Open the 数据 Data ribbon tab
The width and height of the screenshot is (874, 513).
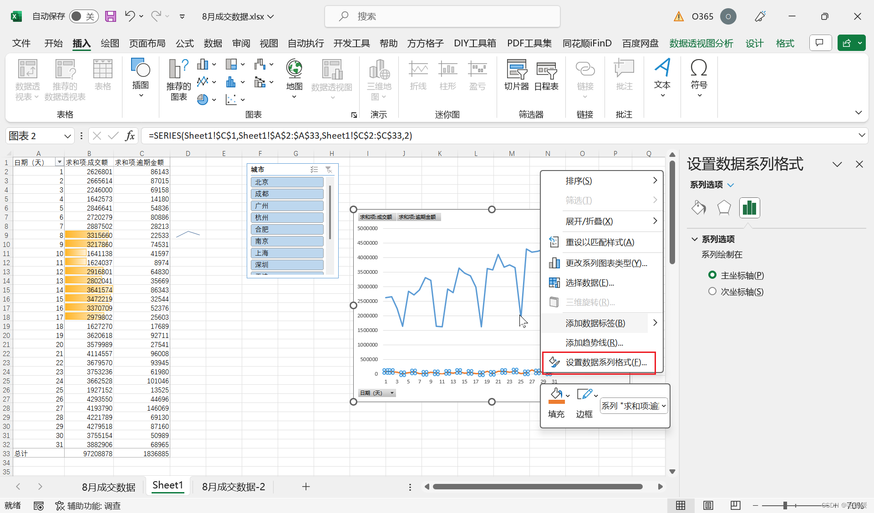point(213,43)
